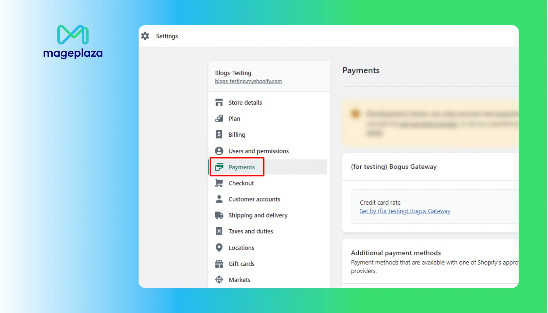
Task: Click the Locations pin icon
Action: click(x=219, y=248)
